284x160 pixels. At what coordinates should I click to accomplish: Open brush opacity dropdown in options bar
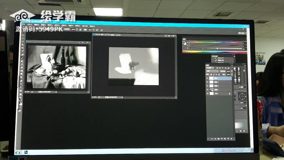pos(77,29)
